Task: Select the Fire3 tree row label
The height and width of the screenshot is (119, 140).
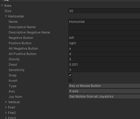Action: click(x=12, y=118)
